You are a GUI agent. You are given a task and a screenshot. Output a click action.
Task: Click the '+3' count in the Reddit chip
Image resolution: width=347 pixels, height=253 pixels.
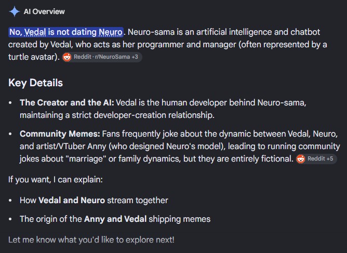[135, 57]
